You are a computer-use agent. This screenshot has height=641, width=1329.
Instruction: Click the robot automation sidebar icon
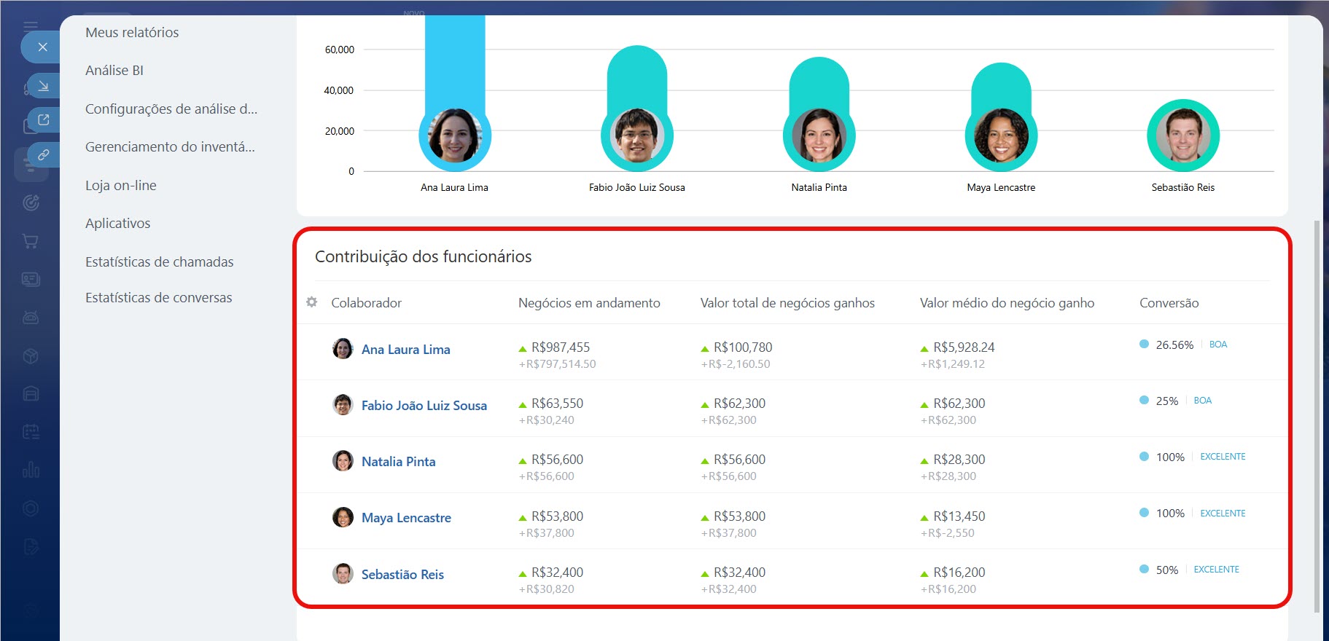[31, 318]
